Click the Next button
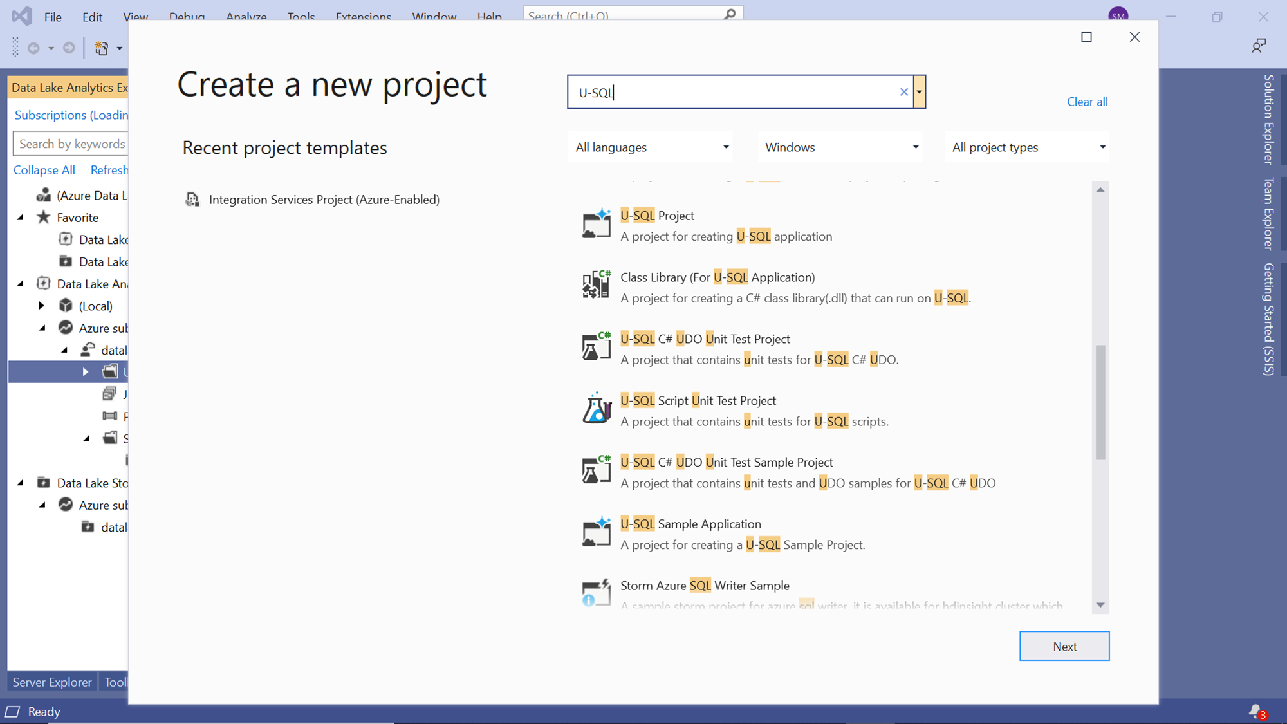The image size is (1287, 724). pos(1064,646)
